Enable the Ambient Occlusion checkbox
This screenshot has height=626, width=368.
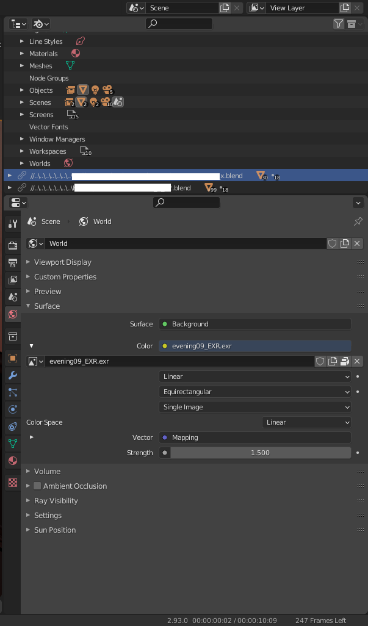tap(37, 486)
